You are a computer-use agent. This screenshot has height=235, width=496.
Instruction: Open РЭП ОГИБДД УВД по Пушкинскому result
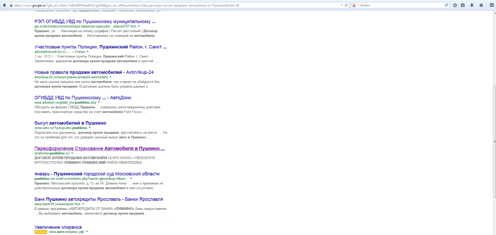click(95, 22)
